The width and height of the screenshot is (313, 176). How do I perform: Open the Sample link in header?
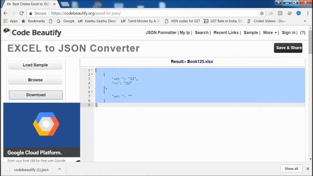tap(251, 33)
